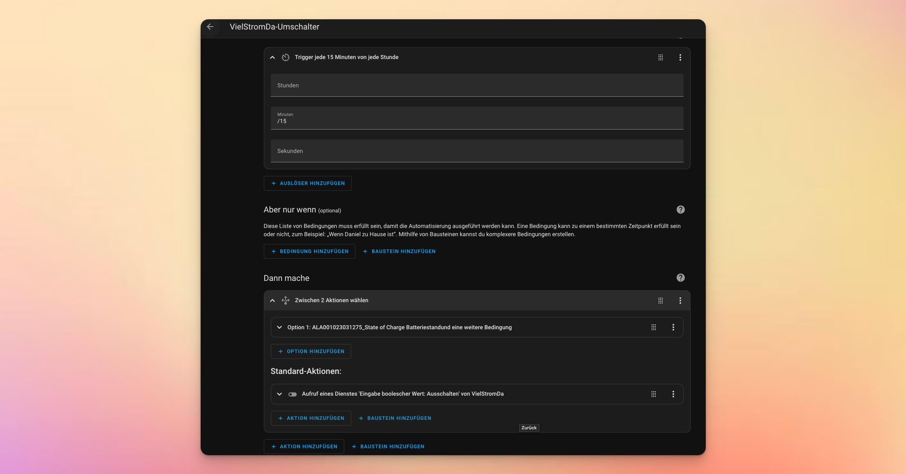Image resolution: width=906 pixels, height=474 pixels.
Task: Grab the drag handle of 'Zwischen 2 Aktionen wählen'
Action: point(661,301)
